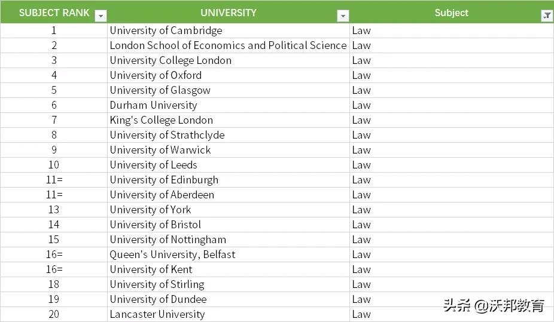Click the Queen's University, Belfast cell
554x322 pixels.
tap(172, 254)
